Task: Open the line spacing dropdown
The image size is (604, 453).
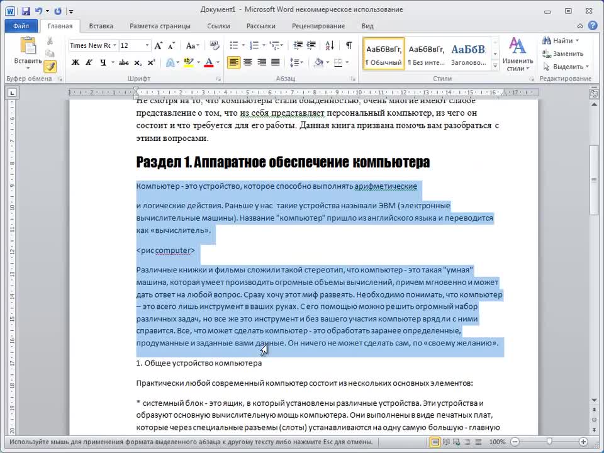Action: coord(296,62)
